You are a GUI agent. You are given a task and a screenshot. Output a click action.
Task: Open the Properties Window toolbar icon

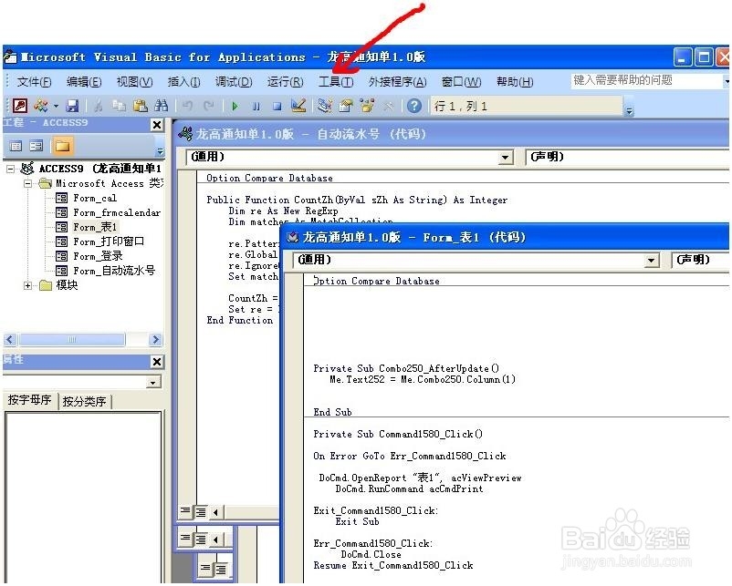tap(345, 106)
